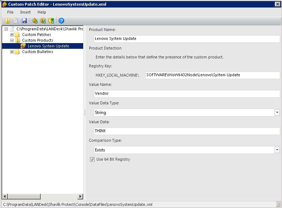Click the Custom Patches folder icon
The height and width of the screenshot is (208, 282).
(x=17, y=35)
